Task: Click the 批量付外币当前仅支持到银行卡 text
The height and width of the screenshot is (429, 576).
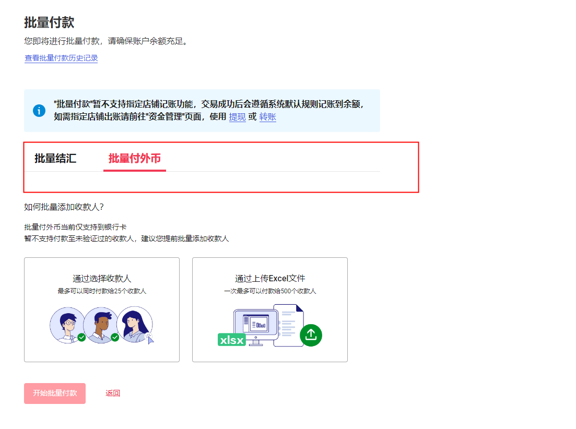Action: 75,227
